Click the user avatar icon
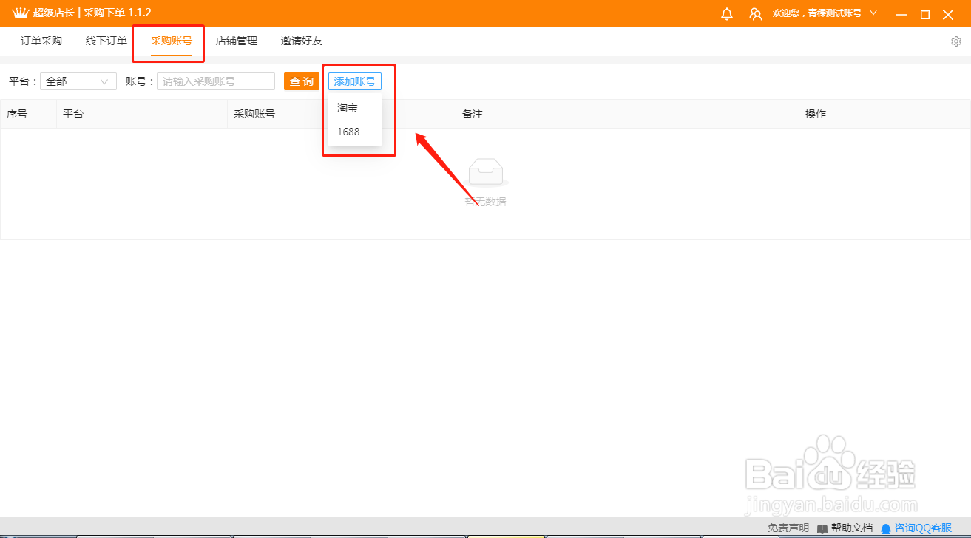The image size is (971, 538). (755, 14)
